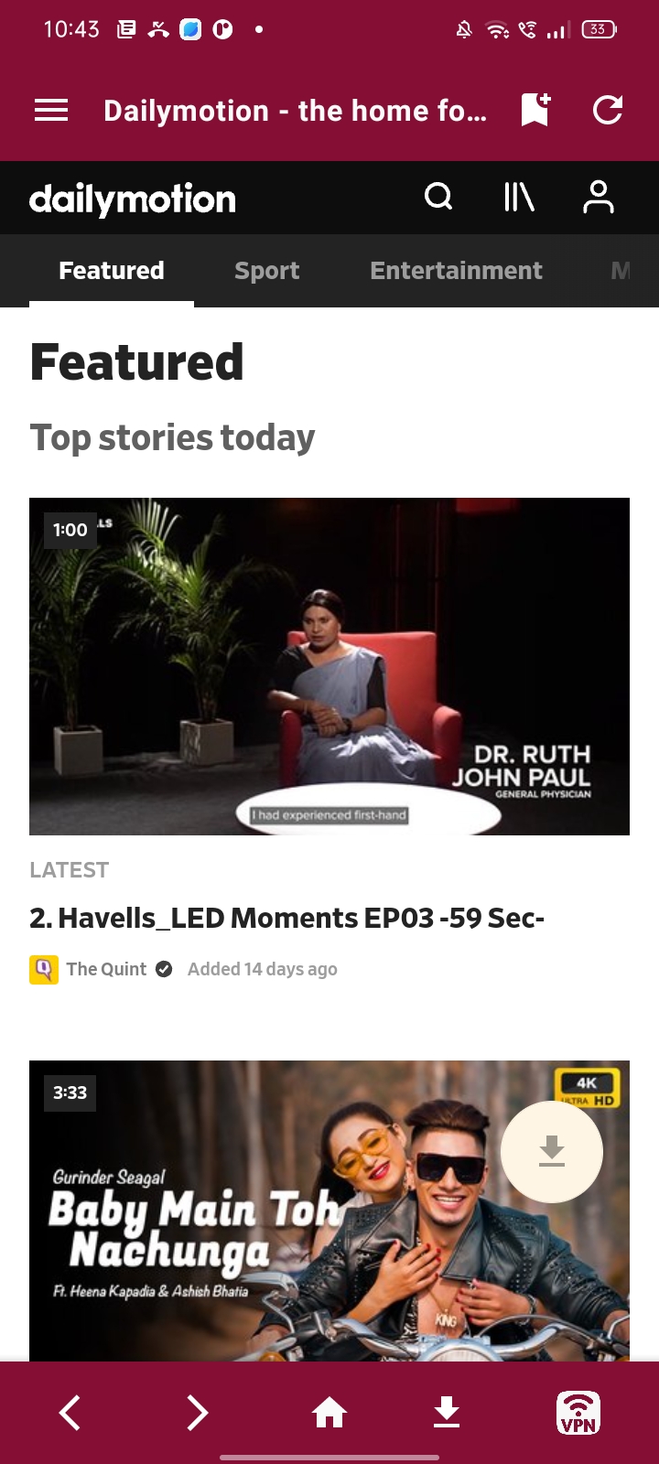The image size is (659, 1464).
Task: Toggle the VPN icon in the bottom bar
Action: (x=578, y=1413)
